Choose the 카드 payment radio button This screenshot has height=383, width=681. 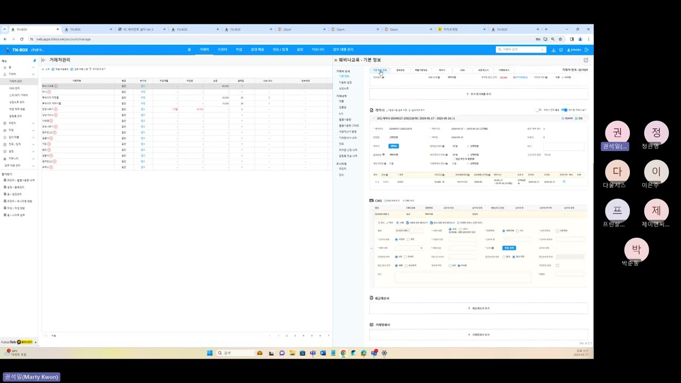pyautogui.click(x=518, y=231)
